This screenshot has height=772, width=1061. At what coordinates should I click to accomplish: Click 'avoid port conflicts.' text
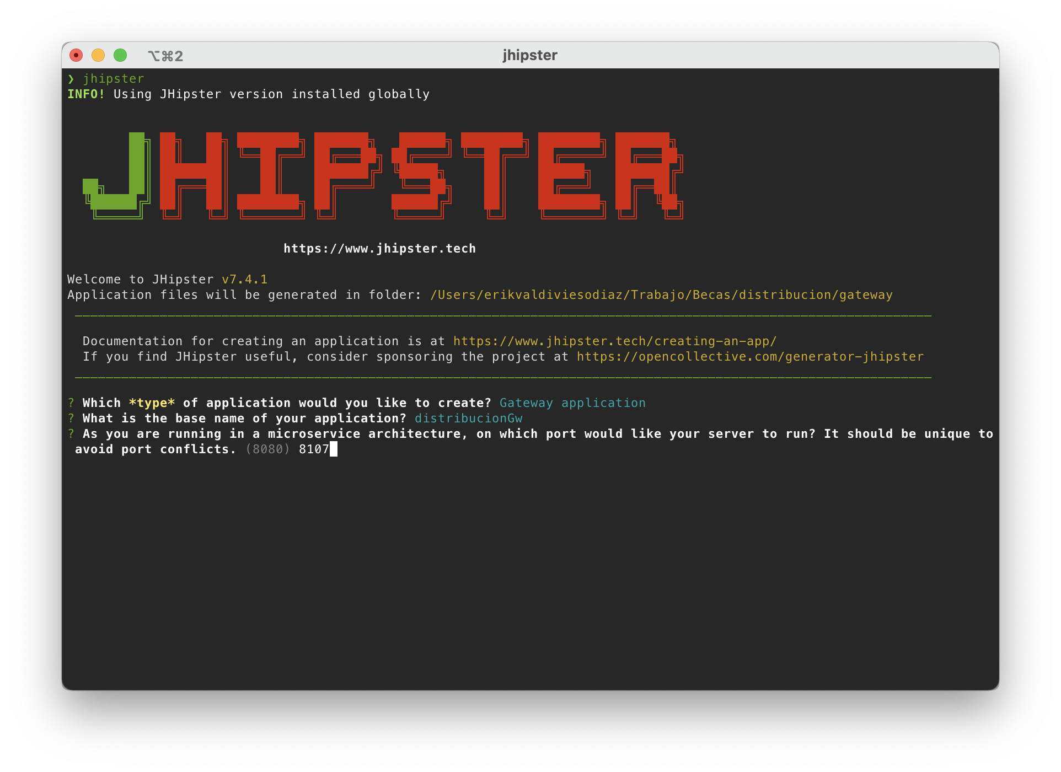156,449
